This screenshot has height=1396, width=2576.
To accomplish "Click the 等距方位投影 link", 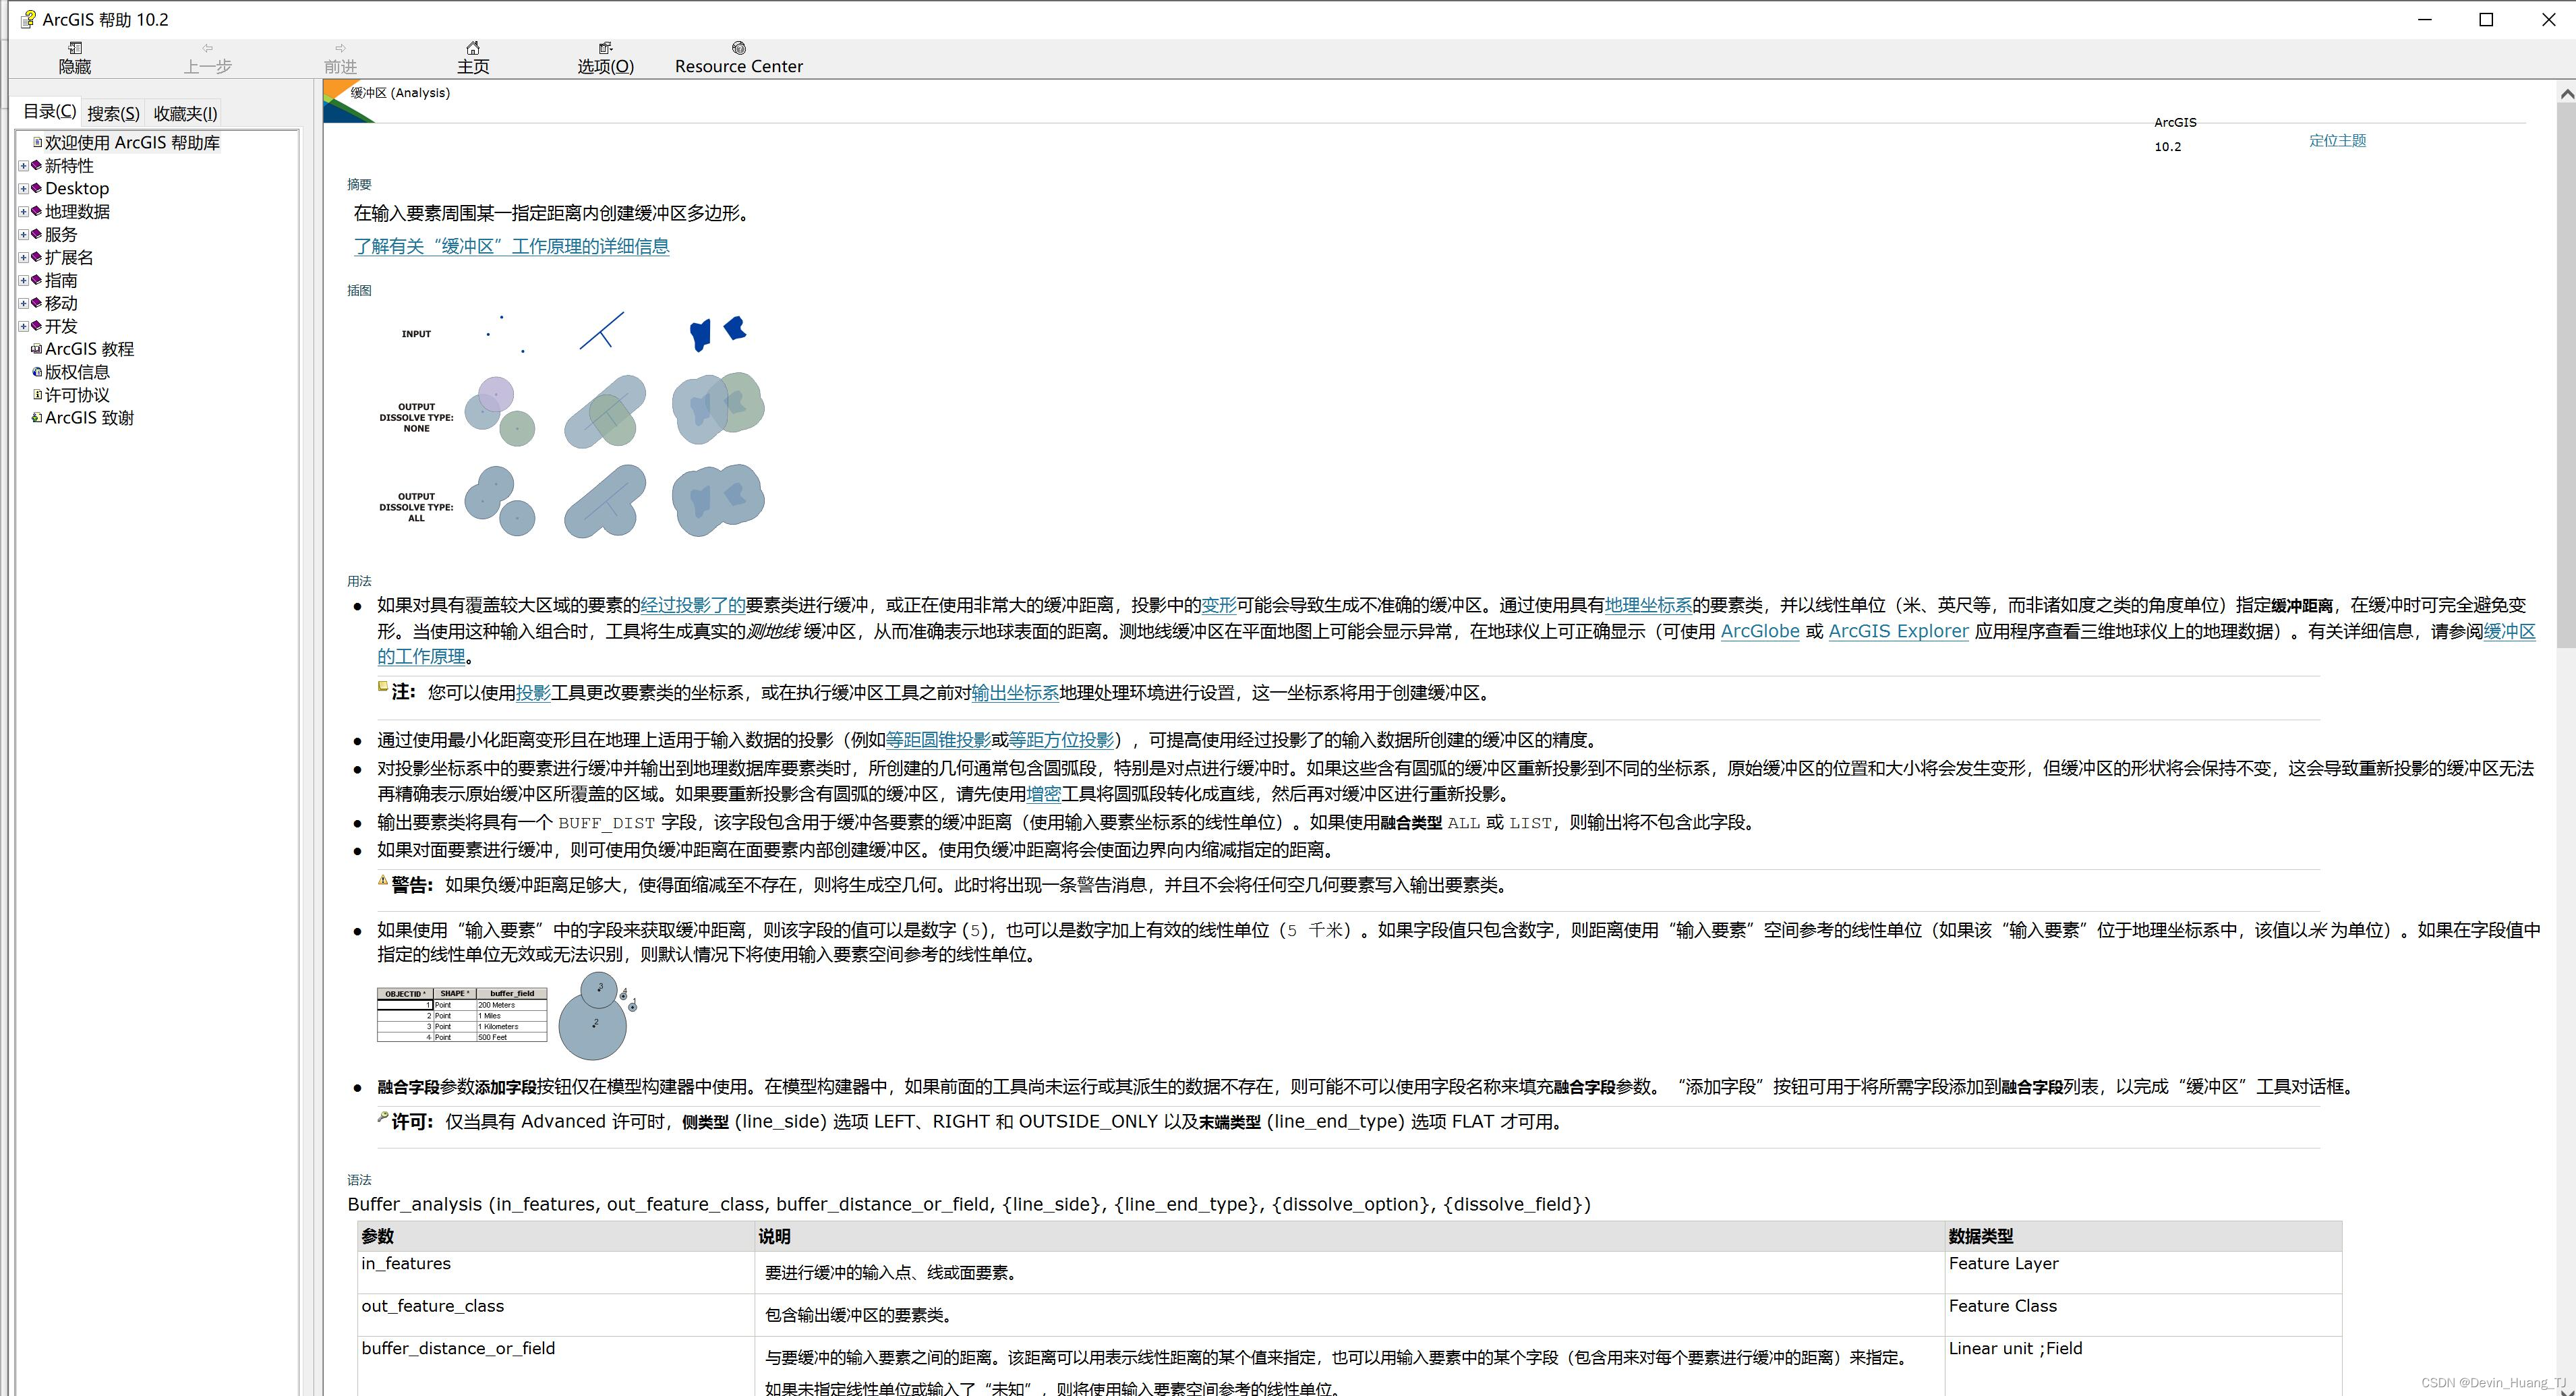I will 1061,740.
